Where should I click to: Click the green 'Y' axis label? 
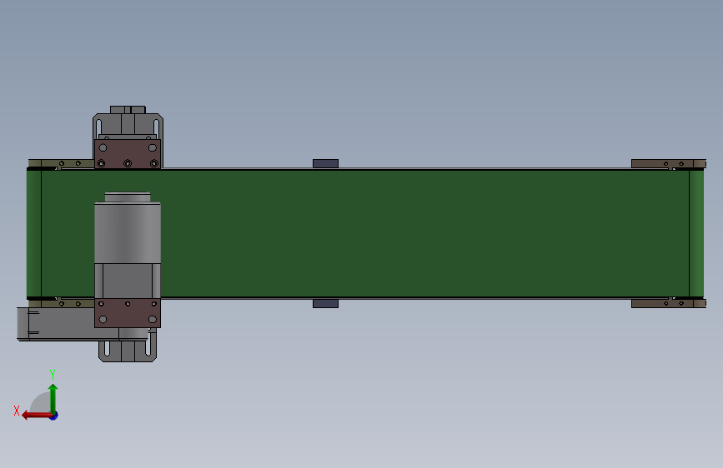pyautogui.click(x=53, y=375)
